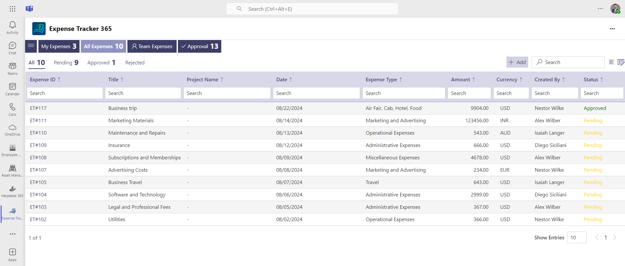Open My Expenses tab
Viewport: 625px width, 266px height.
click(x=59, y=46)
